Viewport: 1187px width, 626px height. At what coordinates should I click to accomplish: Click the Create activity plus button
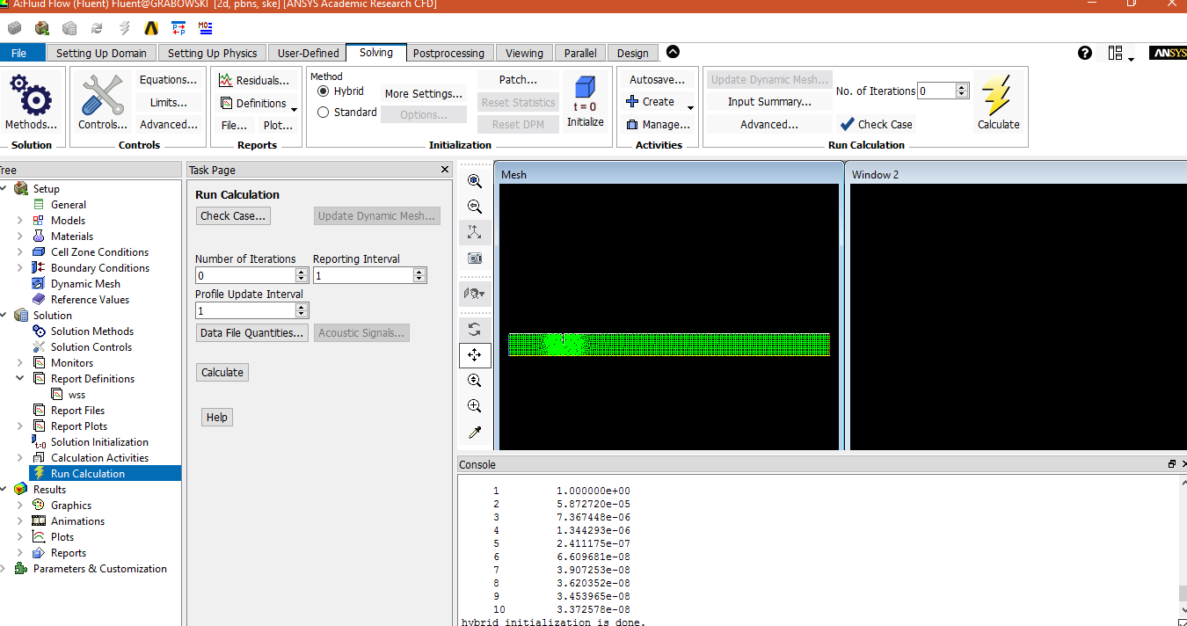[650, 102]
